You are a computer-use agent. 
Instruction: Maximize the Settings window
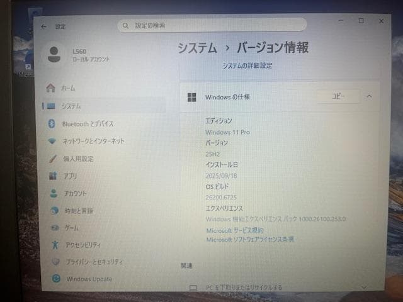click(361, 21)
